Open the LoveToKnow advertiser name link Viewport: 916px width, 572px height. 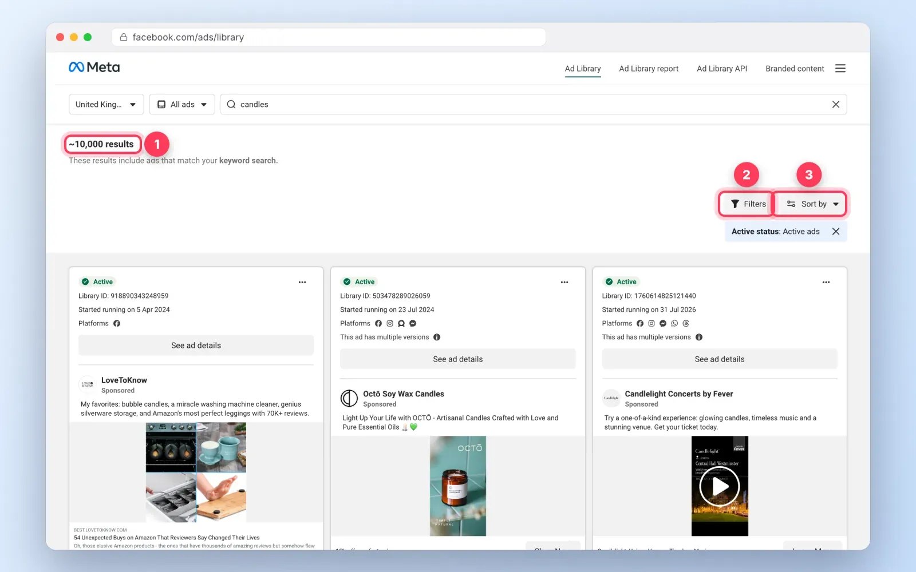click(x=124, y=380)
